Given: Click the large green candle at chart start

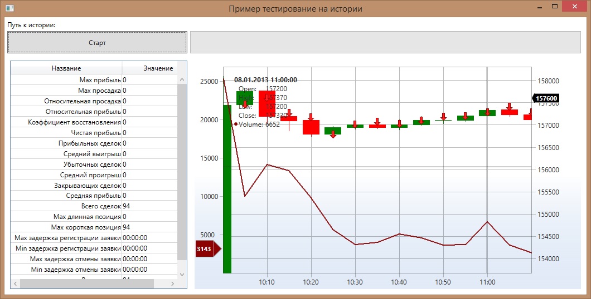Looking at the screenshot, I should click(227, 189).
